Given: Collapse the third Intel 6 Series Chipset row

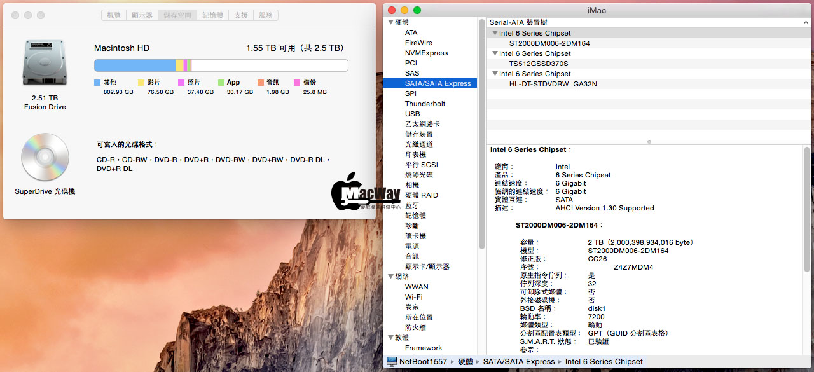Looking at the screenshot, I should pyautogui.click(x=494, y=74).
